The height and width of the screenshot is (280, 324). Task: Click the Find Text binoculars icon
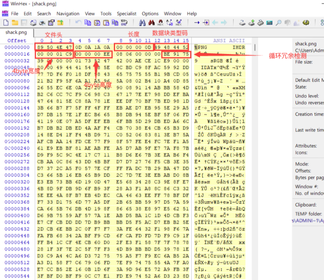(142, 23)
